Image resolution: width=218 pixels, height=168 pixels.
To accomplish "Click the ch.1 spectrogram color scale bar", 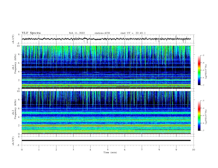I will pyautogui.click(x=199, y=70).
